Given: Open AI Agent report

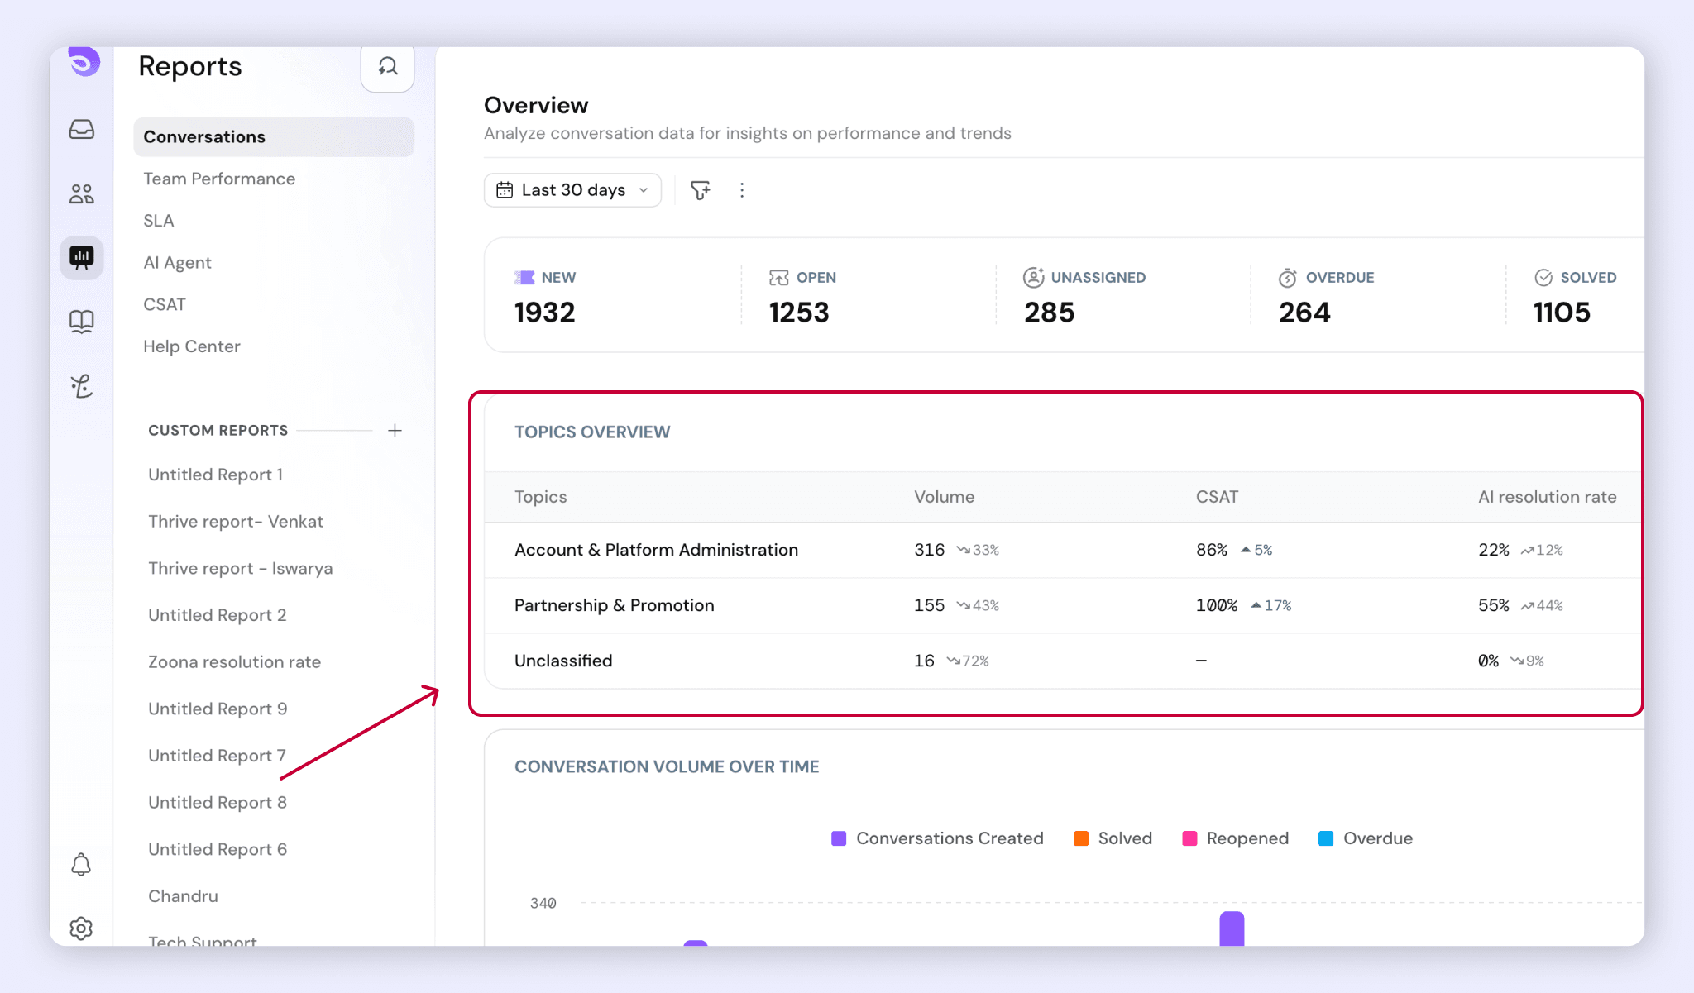Looking at the screenshot, I should (x=177, y=263).
